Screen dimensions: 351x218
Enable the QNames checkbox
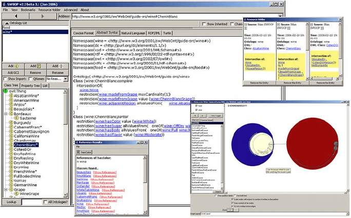point(30,79)
